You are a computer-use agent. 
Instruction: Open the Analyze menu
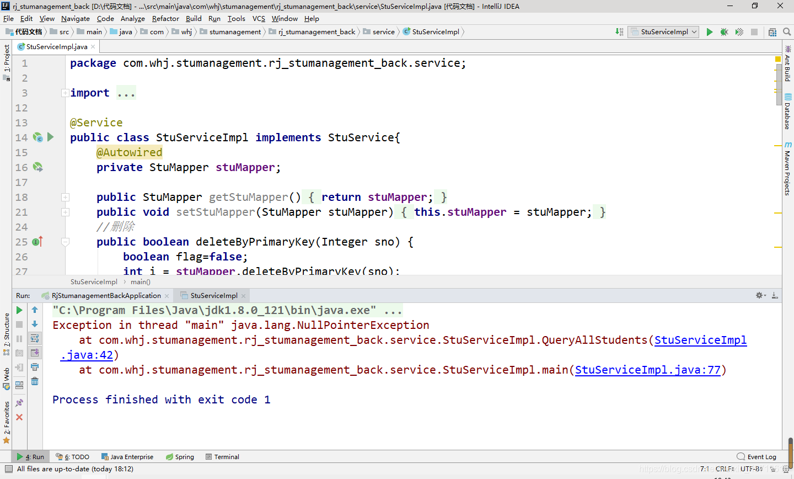click(x=133, y=18)
